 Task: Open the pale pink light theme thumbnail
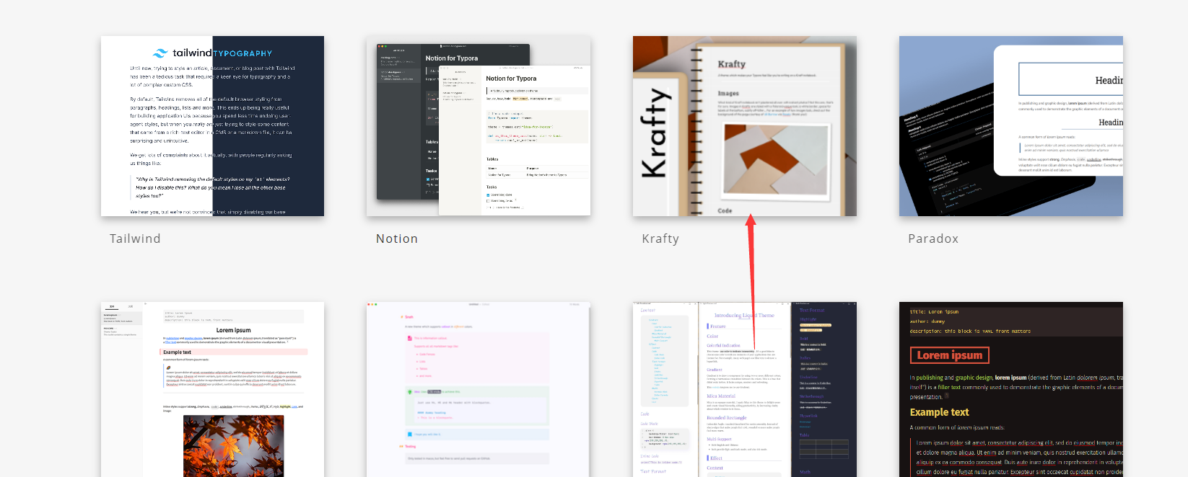(x=479, y=389)
